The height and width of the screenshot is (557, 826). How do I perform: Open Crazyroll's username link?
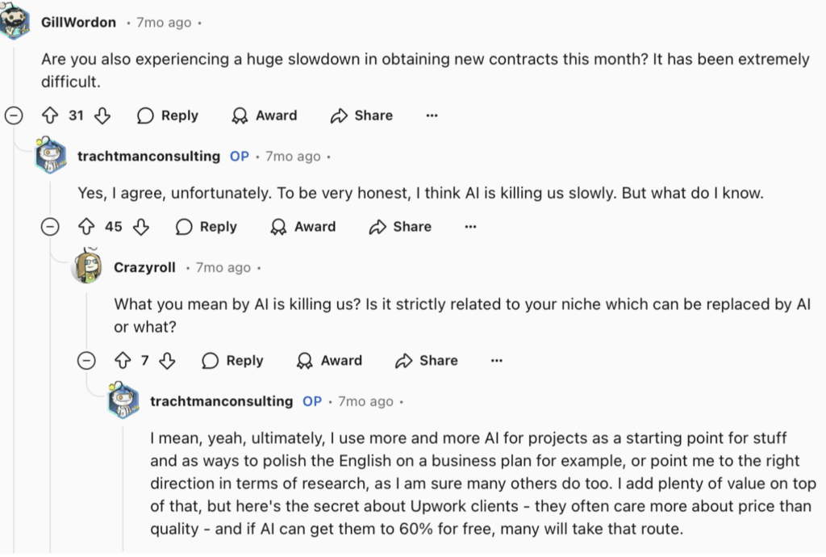[144, 267]
